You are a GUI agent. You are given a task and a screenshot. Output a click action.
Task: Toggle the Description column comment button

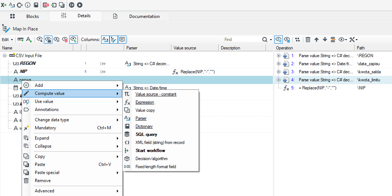click(x=122, y=40)
